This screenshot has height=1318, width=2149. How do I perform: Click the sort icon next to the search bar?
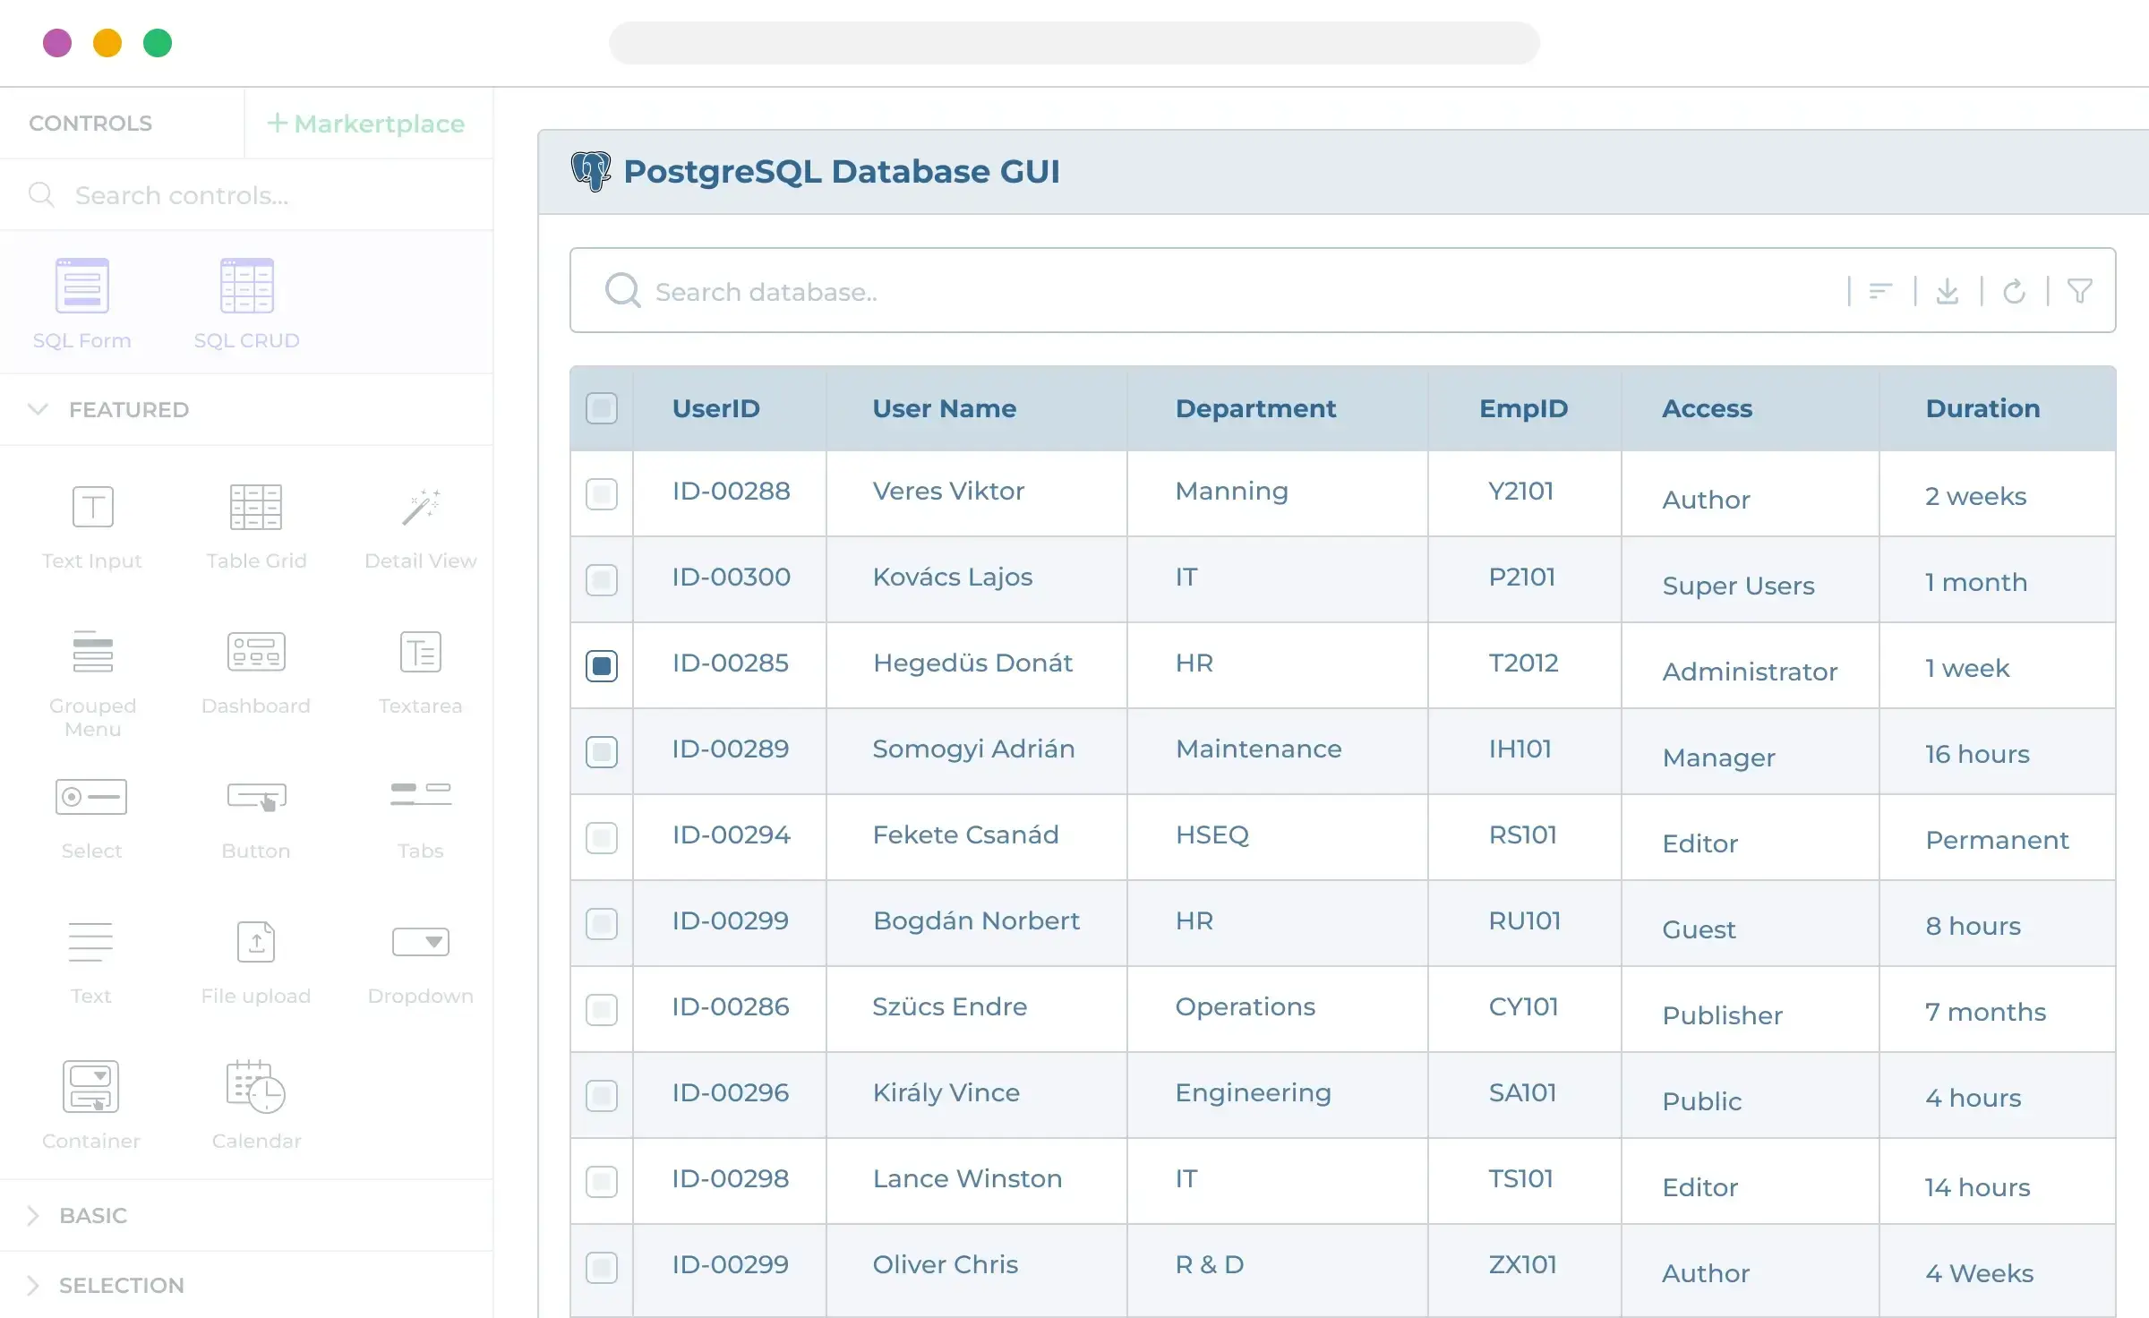pos(1880,290)
